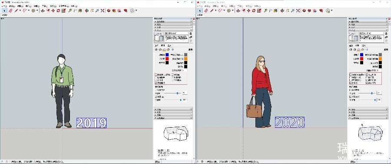Screen dimensions: 391x164
Task: Open 3D Warehouse in 2019 window
Action: coord(109,11)
